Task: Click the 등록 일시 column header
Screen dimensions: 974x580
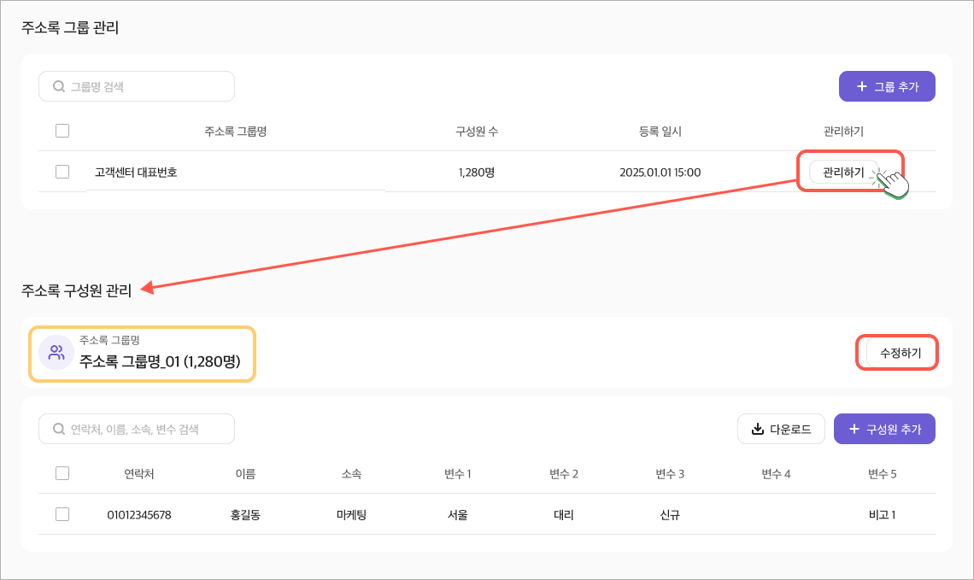Action: (660, 132)
